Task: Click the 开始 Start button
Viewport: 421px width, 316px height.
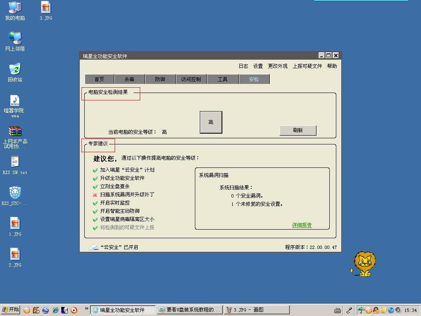Action: tap(10, 309)
